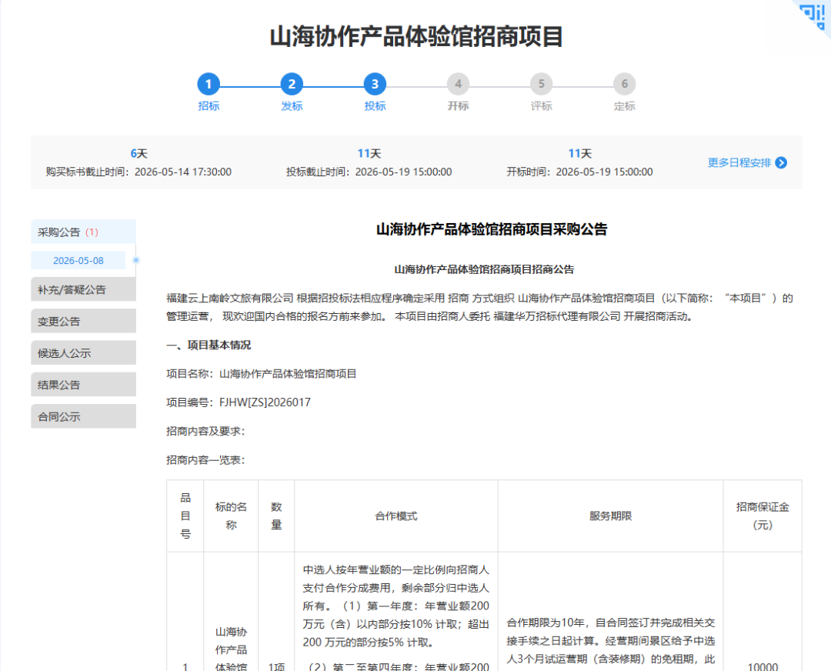Click the 11天 countdown above 投标截止时间
This screenshot has height=671, width=831.
coord(369,154)
